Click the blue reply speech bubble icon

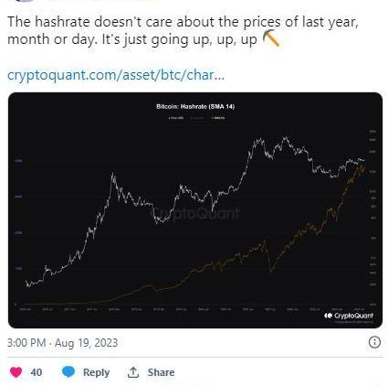[x=68, y=372]
